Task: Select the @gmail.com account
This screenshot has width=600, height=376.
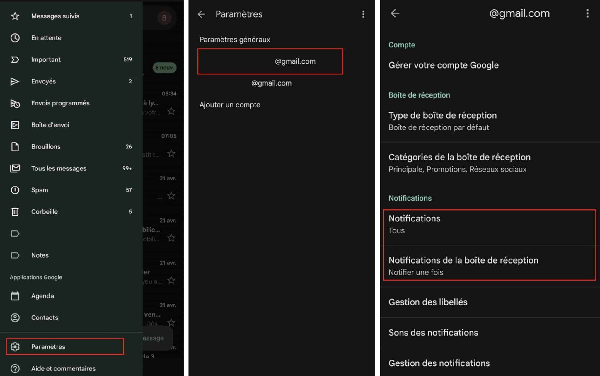Action: point(272,61)
